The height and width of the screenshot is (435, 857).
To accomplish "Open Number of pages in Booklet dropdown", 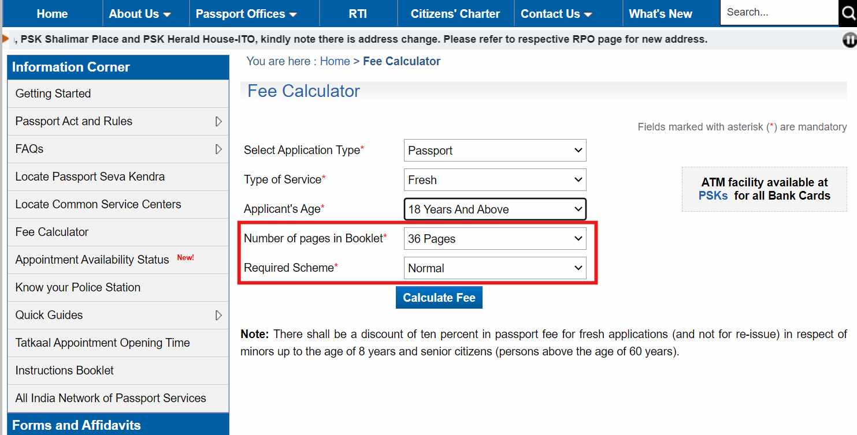I will 495,239.
